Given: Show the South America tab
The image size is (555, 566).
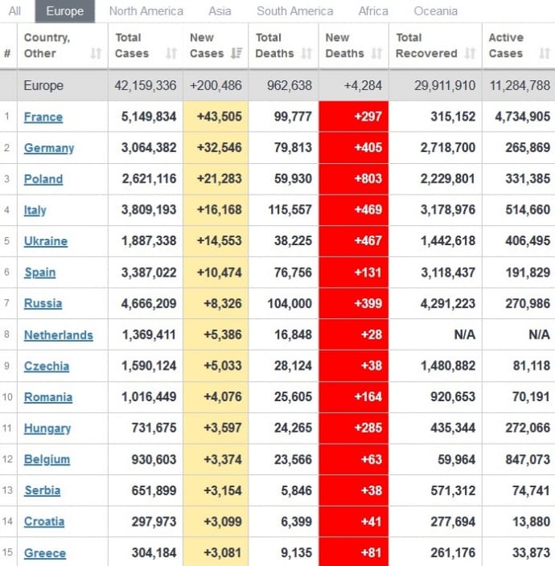Looking at the screenshot, I should [x=294, y=11].
